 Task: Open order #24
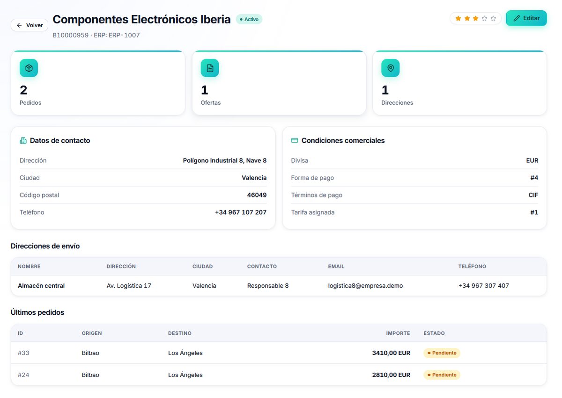pos(23,375)
